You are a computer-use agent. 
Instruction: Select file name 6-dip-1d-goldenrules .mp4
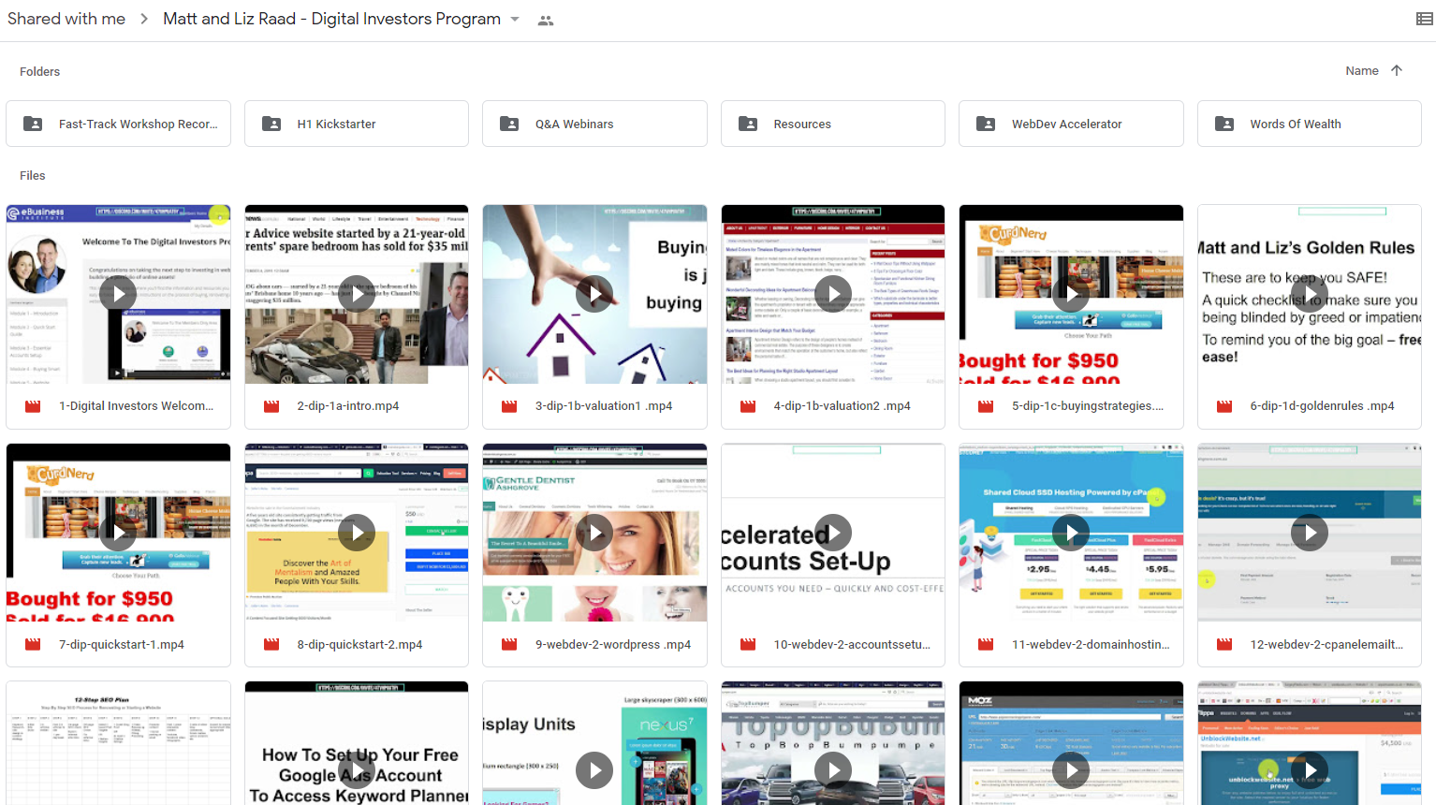tap(1322, 406)
